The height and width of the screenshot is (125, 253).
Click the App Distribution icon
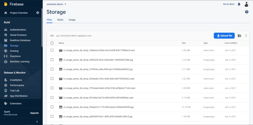6,96
